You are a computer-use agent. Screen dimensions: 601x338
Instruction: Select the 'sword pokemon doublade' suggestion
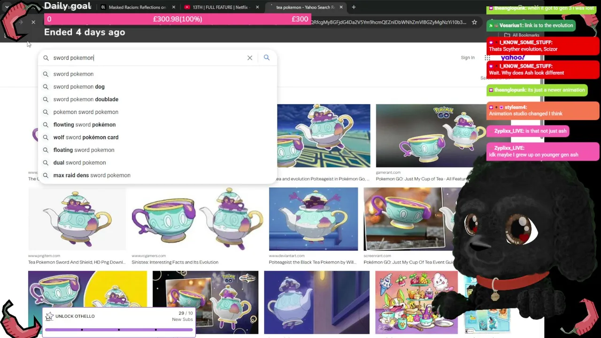tap(158, 99)
